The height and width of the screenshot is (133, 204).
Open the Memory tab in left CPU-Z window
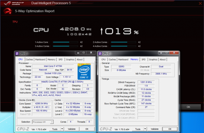coord(51,59)
